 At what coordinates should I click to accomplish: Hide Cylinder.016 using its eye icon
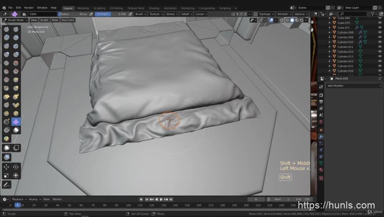(380, 71)
